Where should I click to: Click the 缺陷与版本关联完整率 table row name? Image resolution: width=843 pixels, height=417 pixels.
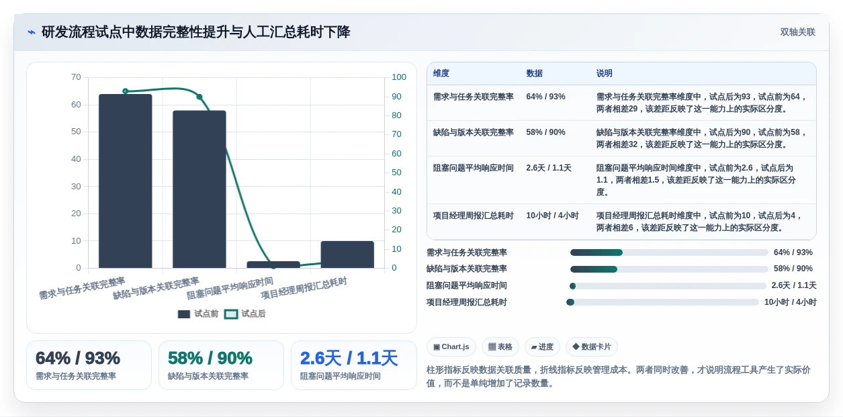tap(474, 132)
